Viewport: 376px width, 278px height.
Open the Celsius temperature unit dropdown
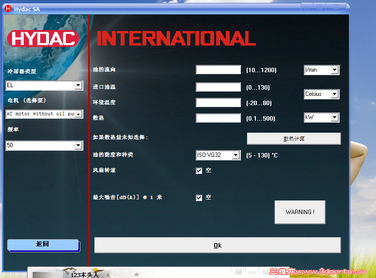[334, 94]
